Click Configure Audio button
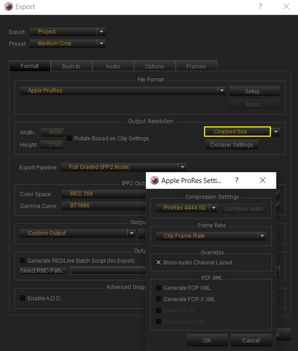 point(244,208)
